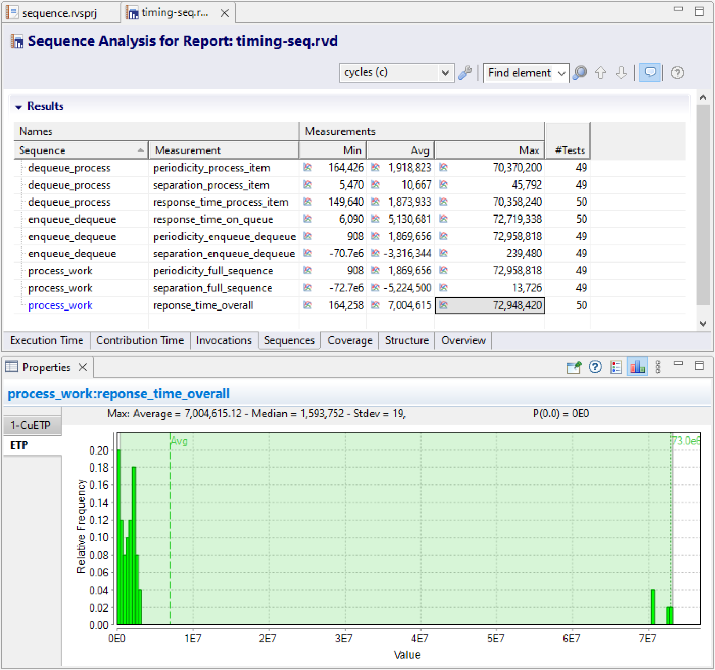Viewport: 715px width, 670px height.
Task: Switch to the 1-CuETP chart tab
Action: tap(32, 425)
